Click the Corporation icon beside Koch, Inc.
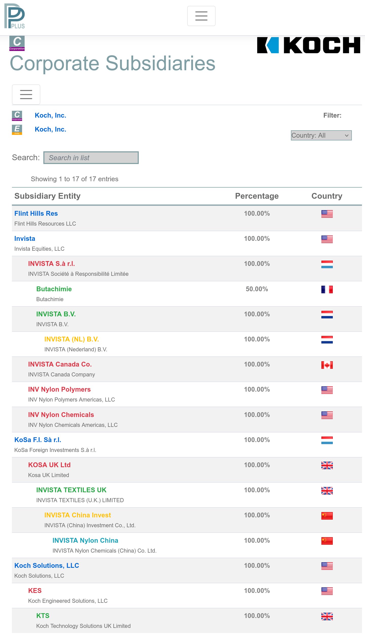The height and width of the screenshot is (636, 365). [x=17, y=116]
